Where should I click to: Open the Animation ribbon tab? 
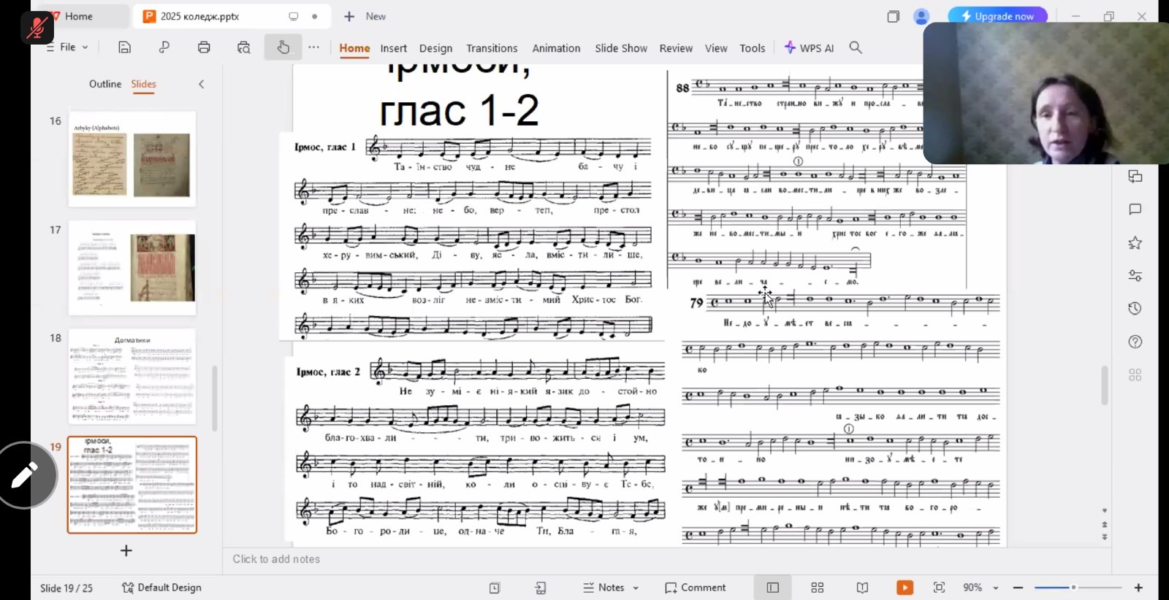(x=556, y=48)
